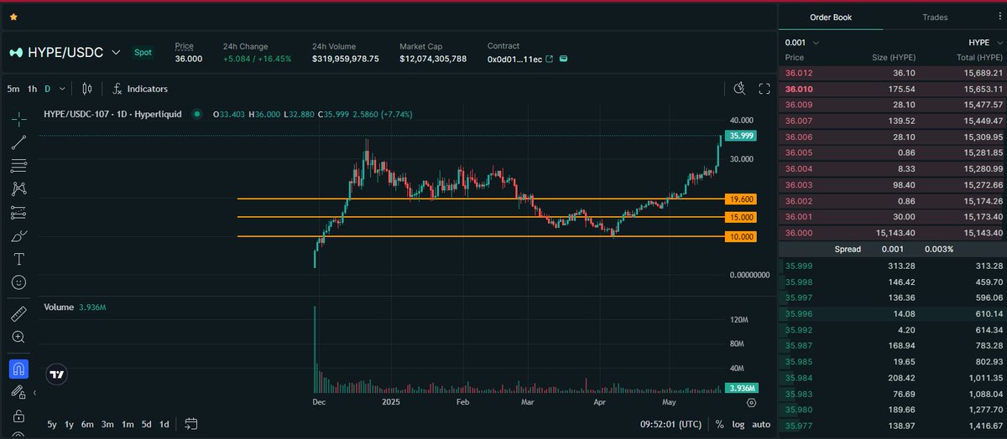Set chart range to 1d
This screenshot has width=1007, height=439.
(x=164, y=424)
